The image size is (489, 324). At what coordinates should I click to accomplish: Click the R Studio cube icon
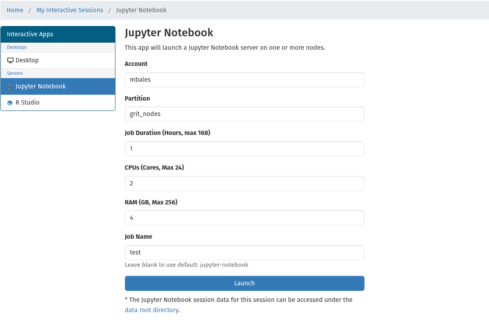10,103
